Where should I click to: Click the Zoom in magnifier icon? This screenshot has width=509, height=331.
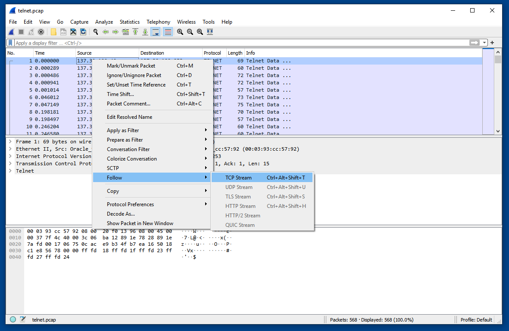[x=180, y=32]
